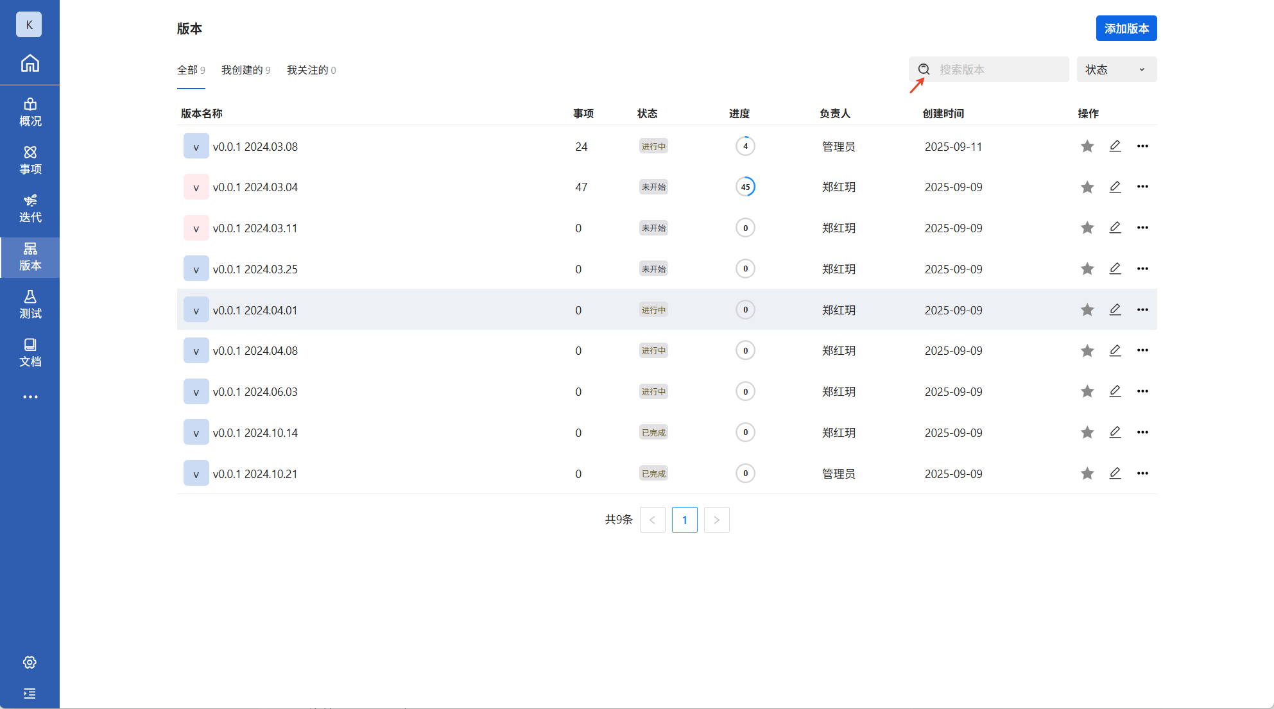This screenshot has height=709, width=1274.
Task: Open 测试 testing in sidebar
Action: click(30, 305)
